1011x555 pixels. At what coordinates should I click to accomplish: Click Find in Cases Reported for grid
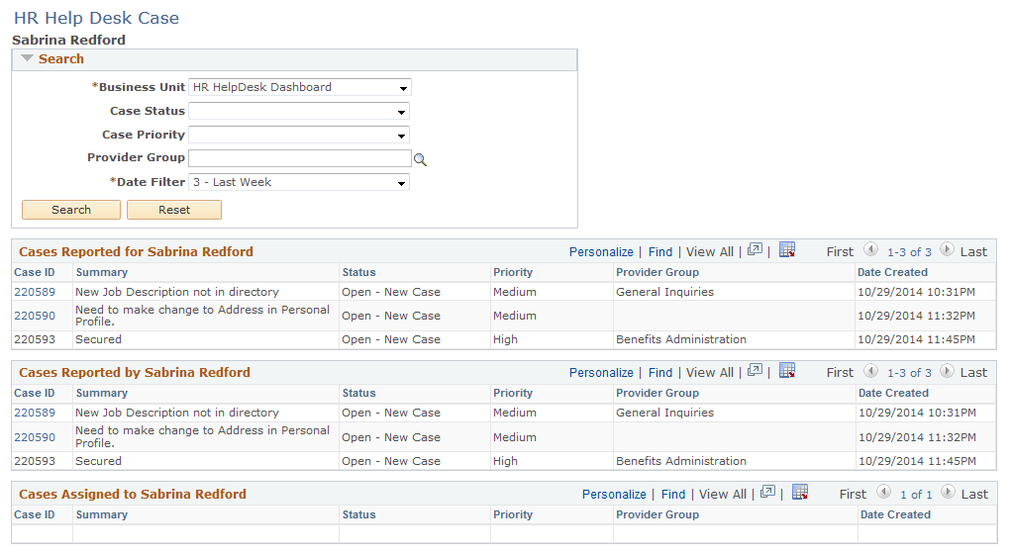(x=660, y=251)
